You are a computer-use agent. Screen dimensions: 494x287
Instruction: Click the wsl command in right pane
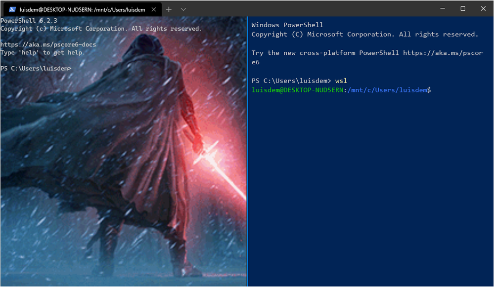341,81
